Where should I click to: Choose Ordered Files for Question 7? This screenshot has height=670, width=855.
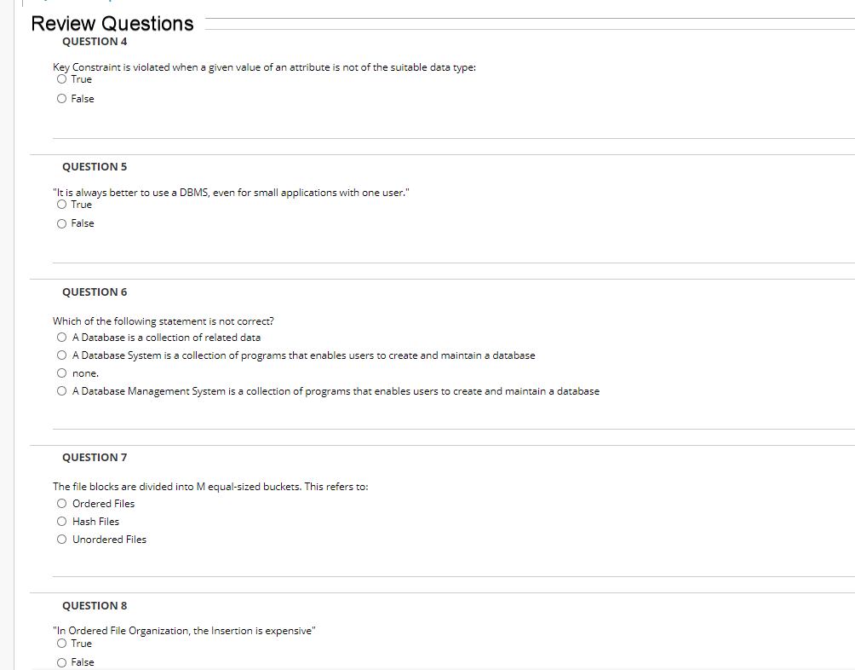pyautogui.click(x=61, y=503)
